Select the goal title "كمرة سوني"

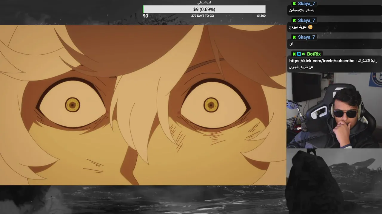[x=204, y=2]
